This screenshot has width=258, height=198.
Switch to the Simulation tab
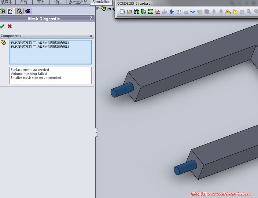(101, 2)
